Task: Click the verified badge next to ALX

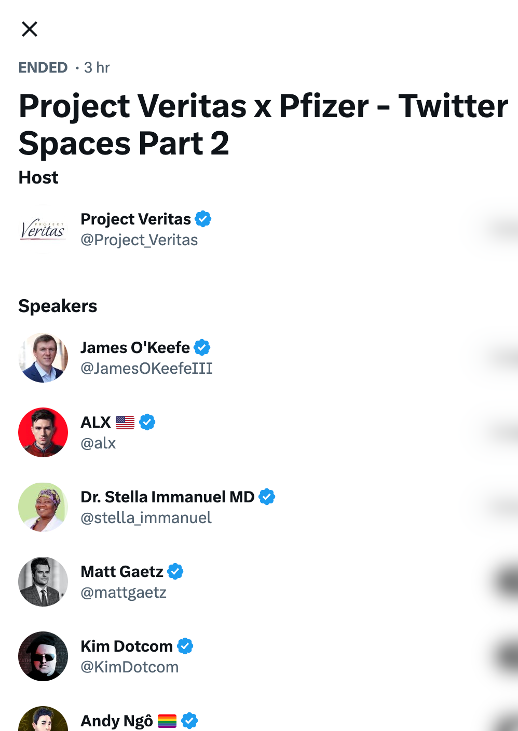Action: 147,422
